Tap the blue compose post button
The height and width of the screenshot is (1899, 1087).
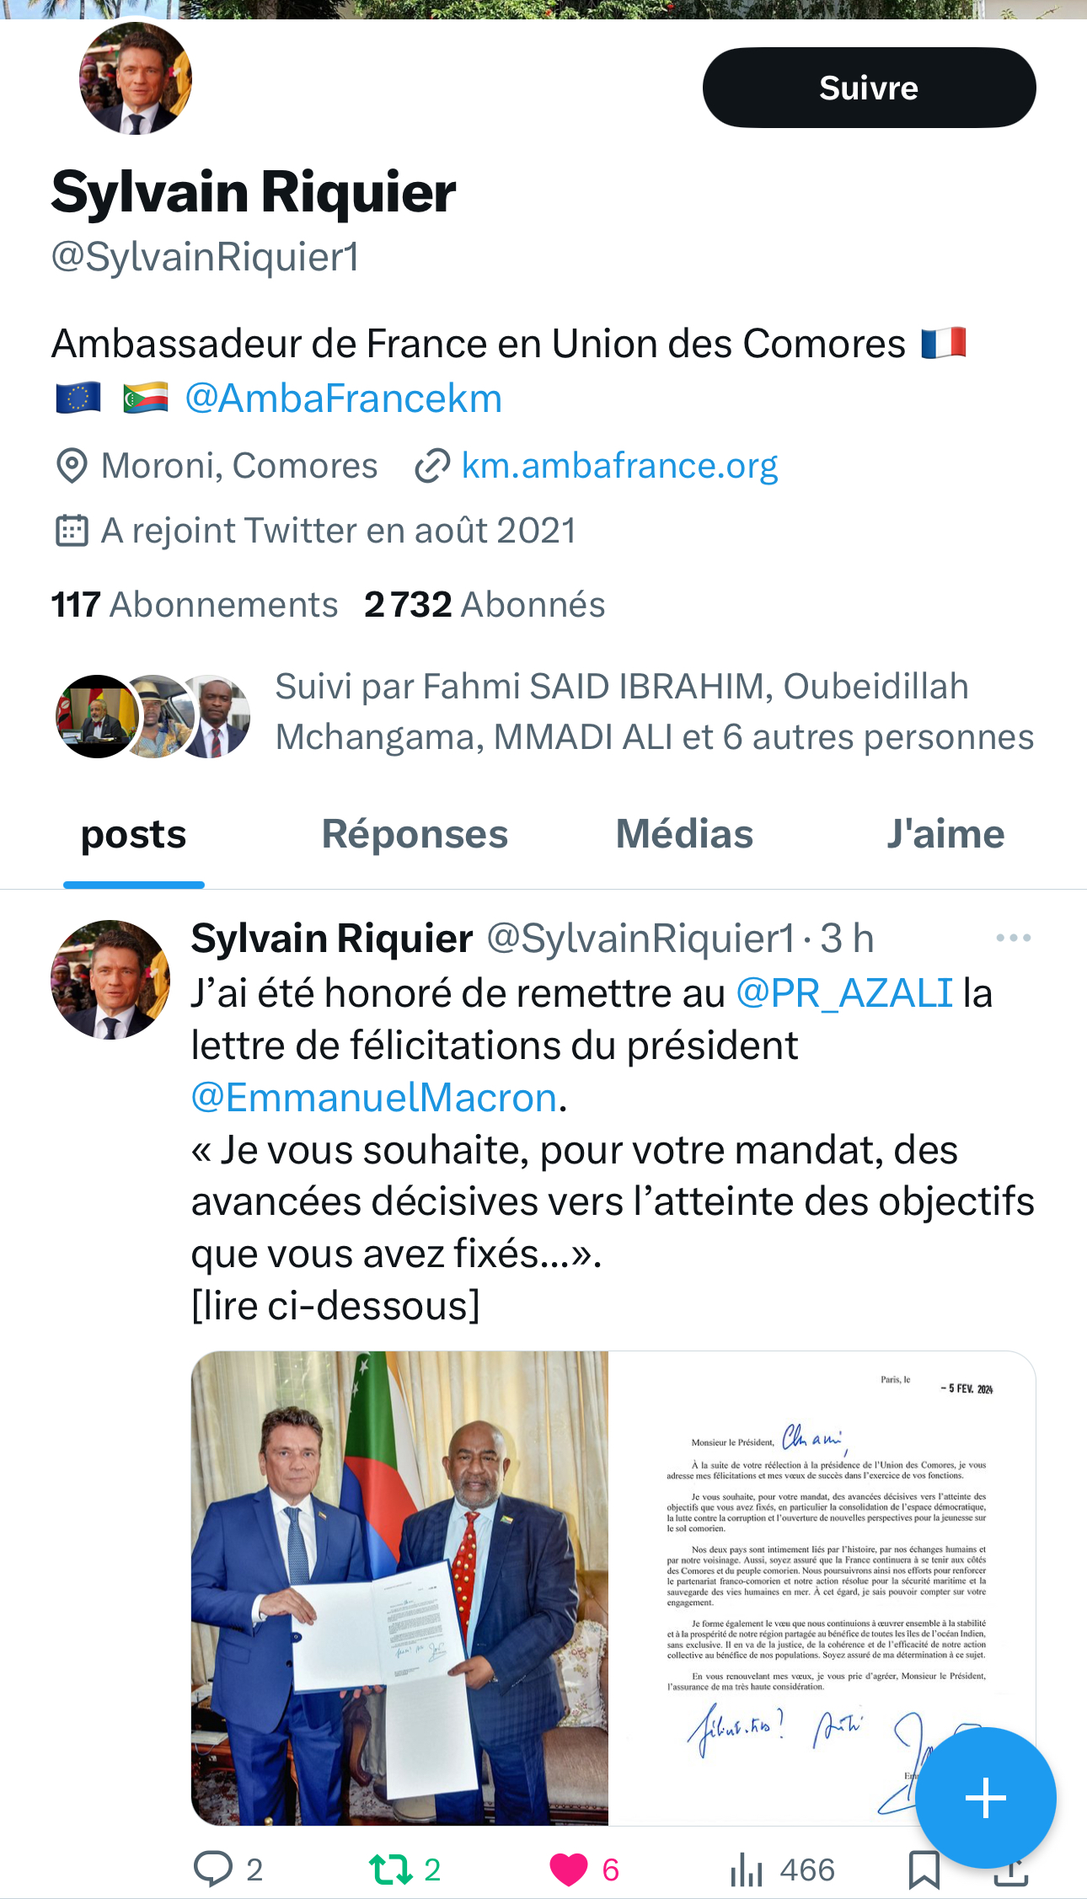(985, 1798)
